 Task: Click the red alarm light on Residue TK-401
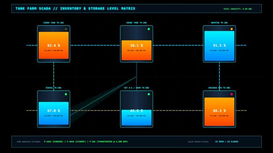point(232,94)
